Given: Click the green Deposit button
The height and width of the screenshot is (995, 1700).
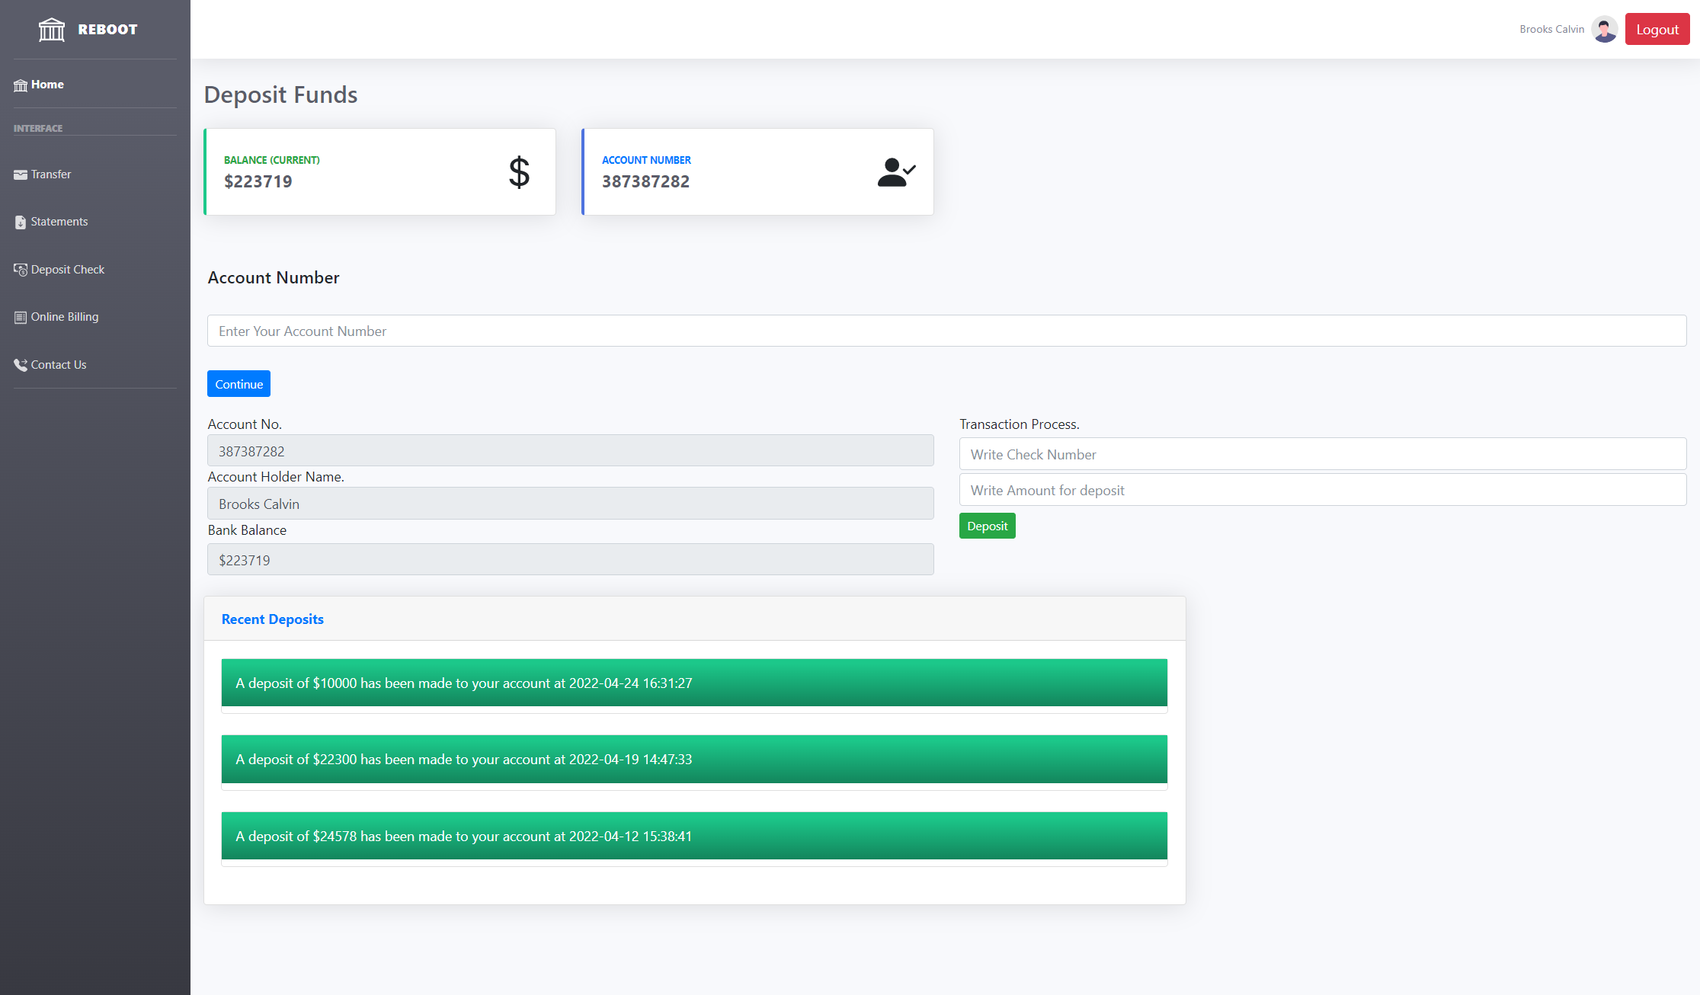Looking at the screenshot, I should pyautogui.click(x=988, y=526).
